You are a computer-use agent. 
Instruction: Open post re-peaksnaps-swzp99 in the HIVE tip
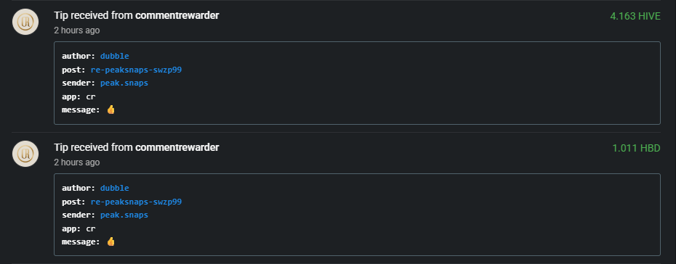136,70
